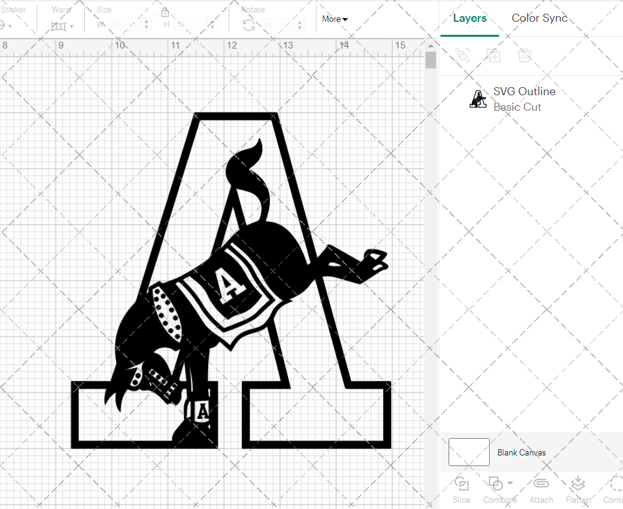The width and height of the screenshot is (623, 509).
Task: Open the Layers tab
Action: pyautogui.click(x=470, y=18)
